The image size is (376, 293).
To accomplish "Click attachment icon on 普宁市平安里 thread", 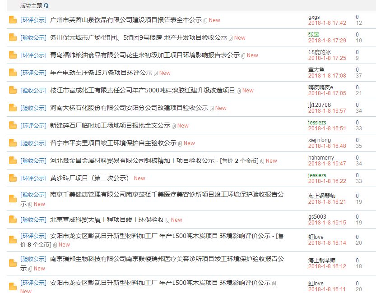I will 180,144.
